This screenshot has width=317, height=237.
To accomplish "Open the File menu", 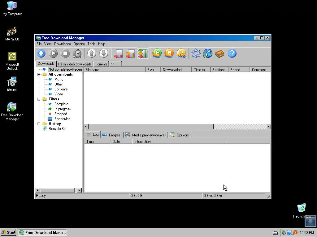I will point(39,44).
